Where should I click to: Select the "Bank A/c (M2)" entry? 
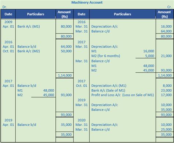(29, 51)
